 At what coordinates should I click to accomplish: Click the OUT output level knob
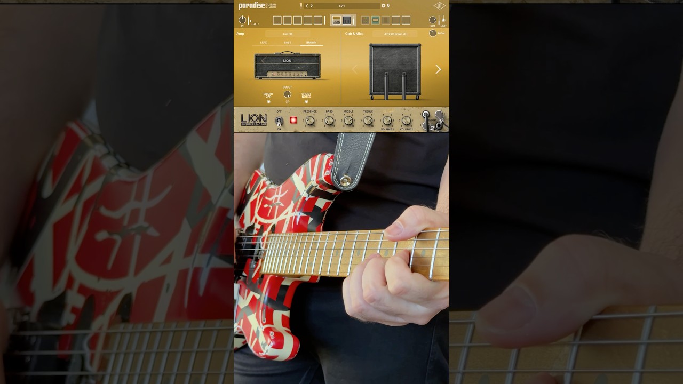pos(433,20)
